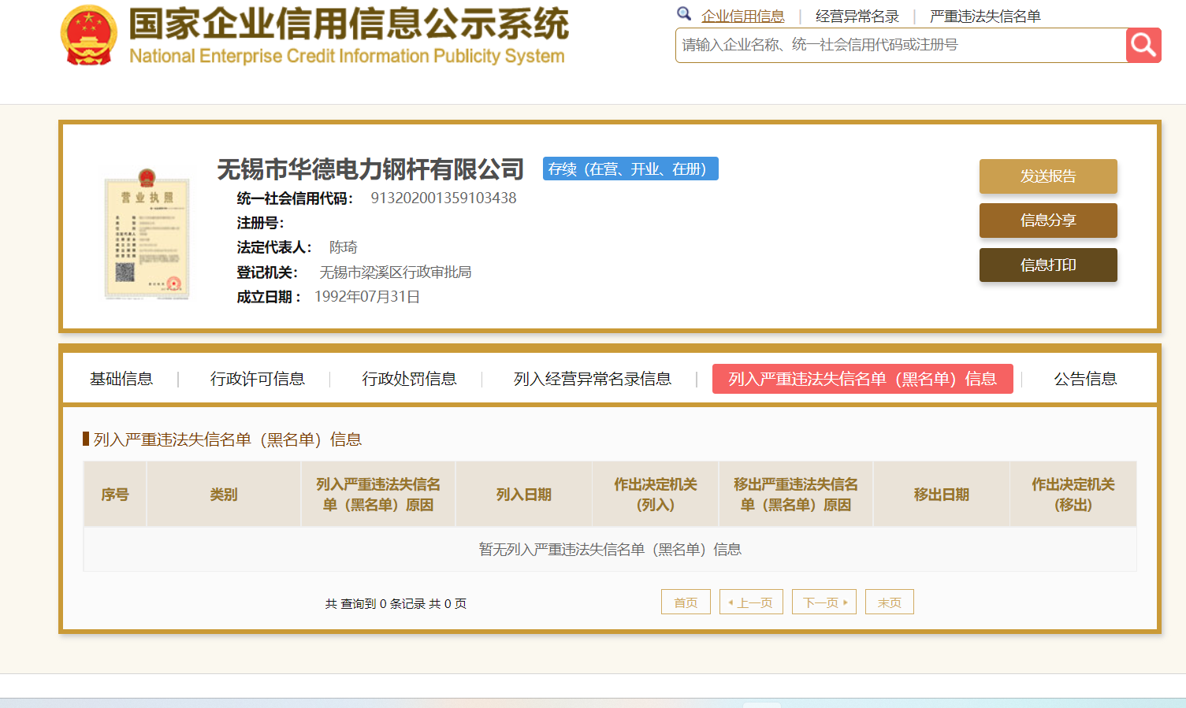
Task: Jump to last page with 末页
Action: (x=890, y=602)
